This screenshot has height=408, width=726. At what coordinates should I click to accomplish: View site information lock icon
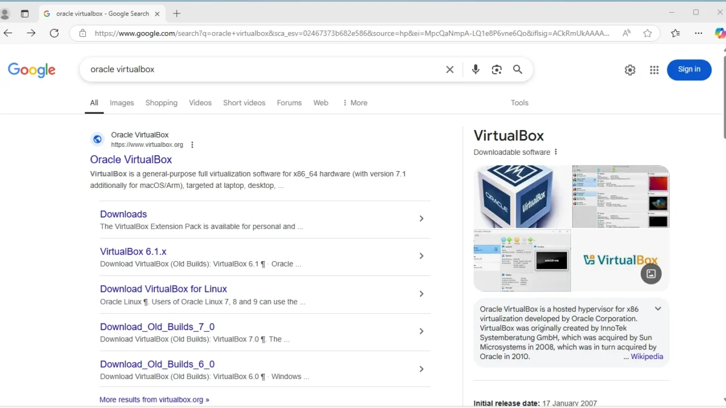(82, 33)
